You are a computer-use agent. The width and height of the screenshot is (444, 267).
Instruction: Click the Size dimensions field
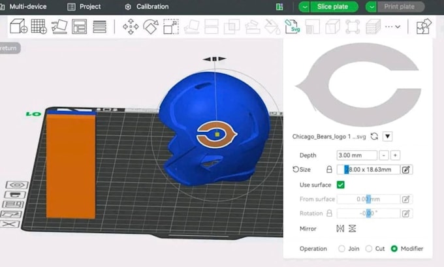pos(368,169)
